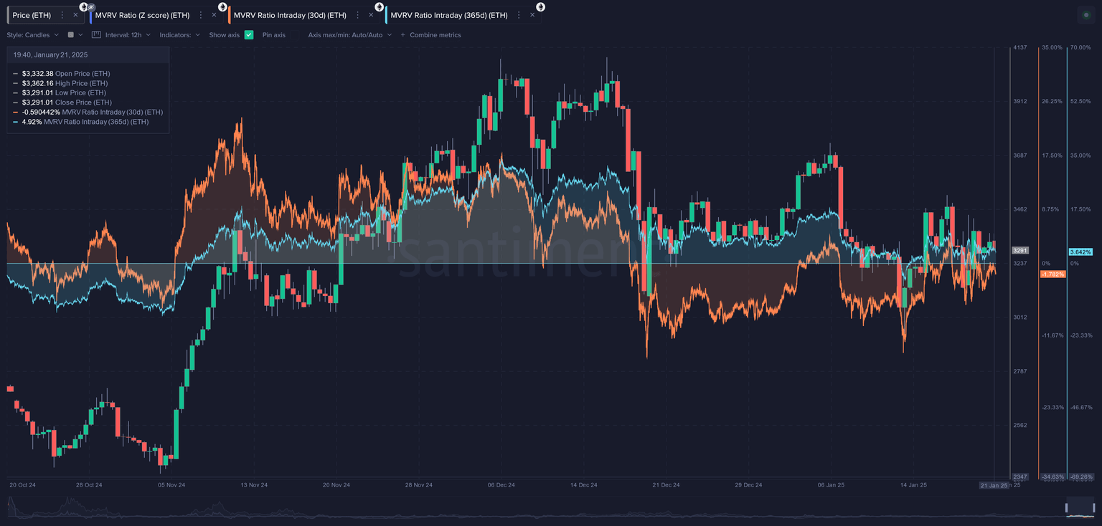Toggle the crossed-out visibility icon beside the Price tab
Image resolution: width=1102 pixels, height=526 pixels.
coord(91,6)
